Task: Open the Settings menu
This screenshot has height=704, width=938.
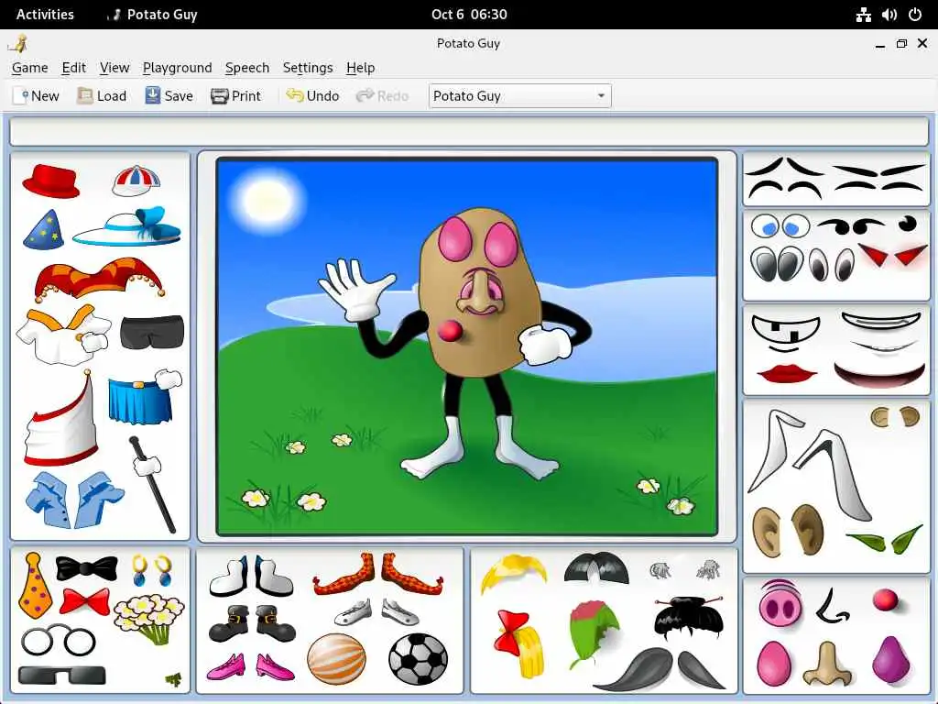Action: coord(308,68)
